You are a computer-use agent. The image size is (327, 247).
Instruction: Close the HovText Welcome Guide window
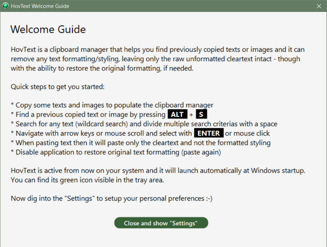(319, 6)
